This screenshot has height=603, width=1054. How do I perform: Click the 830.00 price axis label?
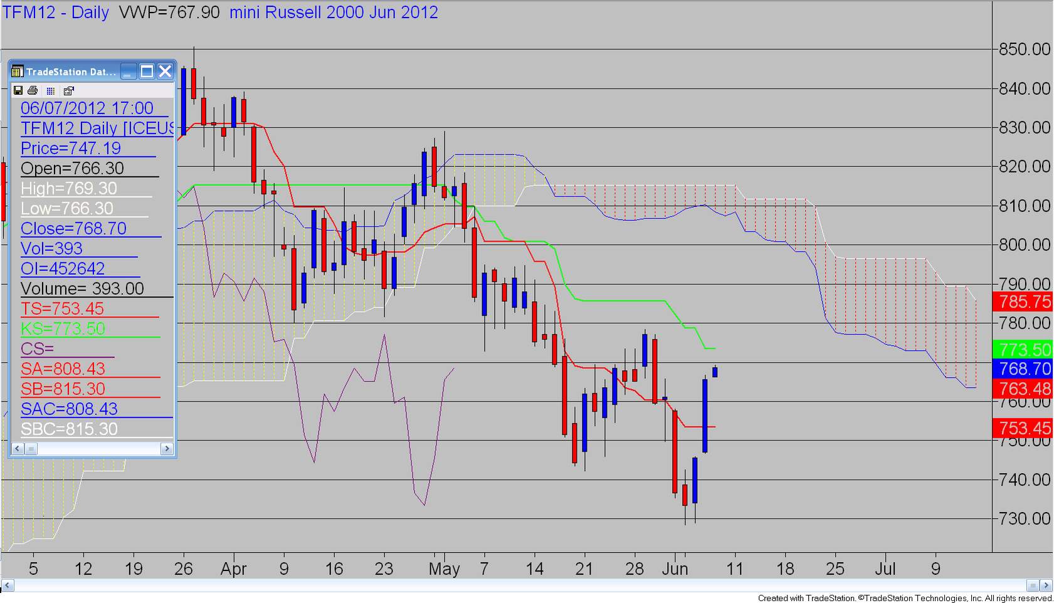pos(1025,127)
